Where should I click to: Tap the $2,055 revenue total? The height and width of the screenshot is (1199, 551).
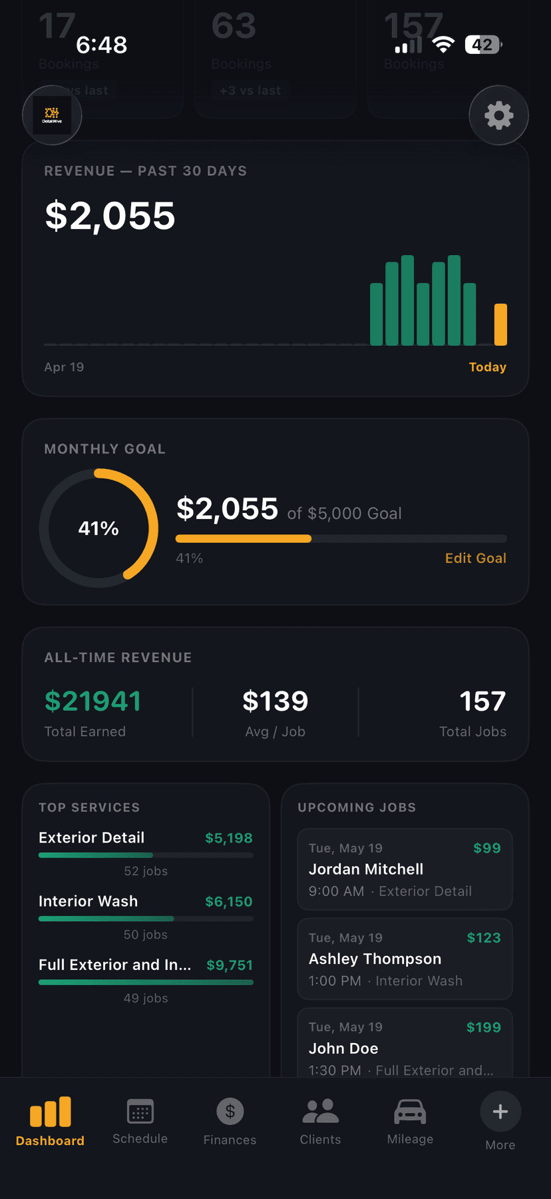coord(110,216)
